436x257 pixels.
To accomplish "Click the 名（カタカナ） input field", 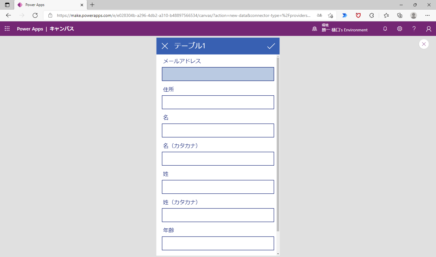I will [218, 159].
